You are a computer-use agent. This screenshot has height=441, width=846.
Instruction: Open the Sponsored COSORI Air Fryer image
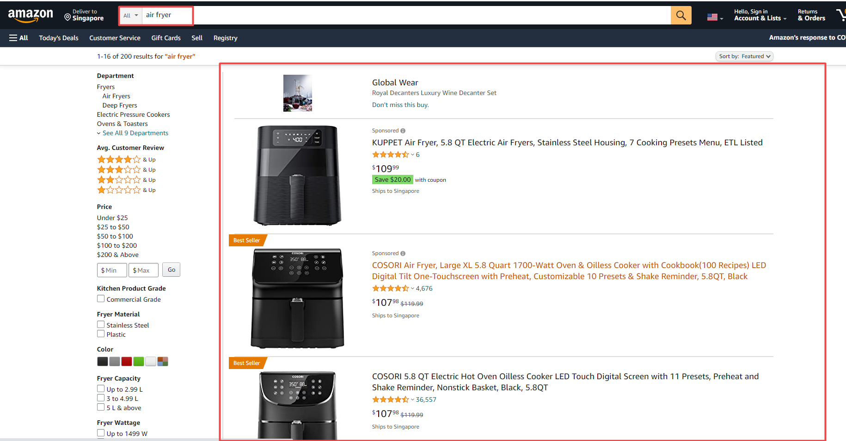298,298
